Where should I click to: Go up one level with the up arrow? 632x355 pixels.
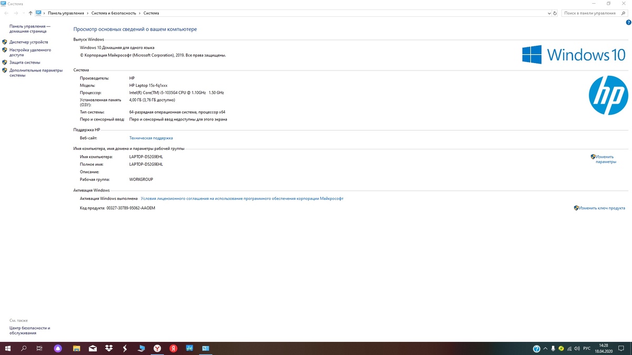tap(30, 13)
